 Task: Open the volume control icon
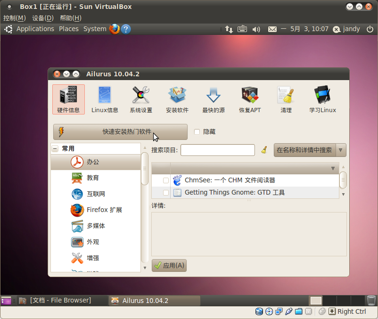point(256,29)
